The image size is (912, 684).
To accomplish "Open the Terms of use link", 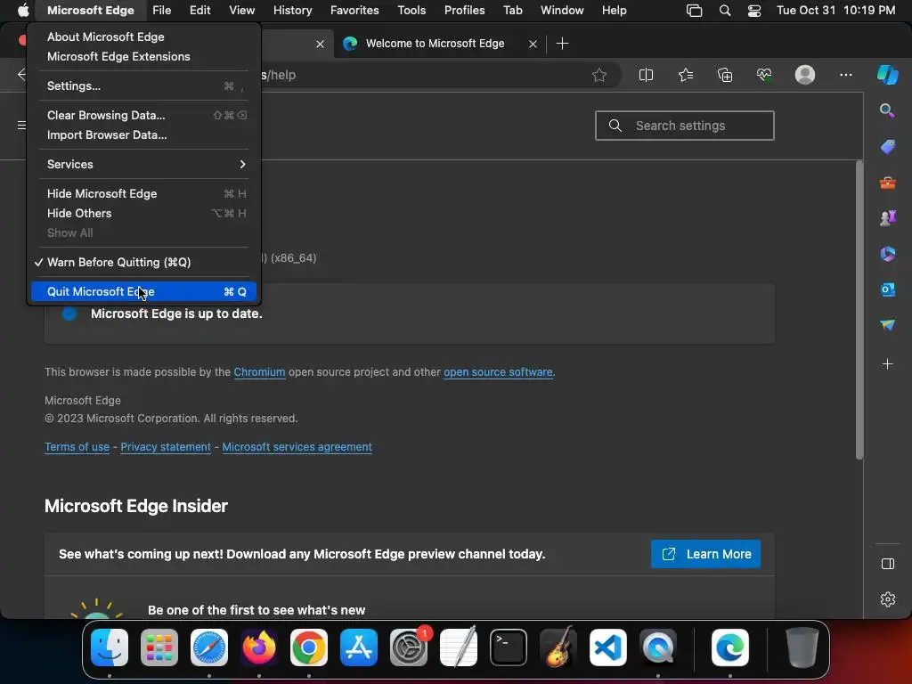I will click(77, 447).
